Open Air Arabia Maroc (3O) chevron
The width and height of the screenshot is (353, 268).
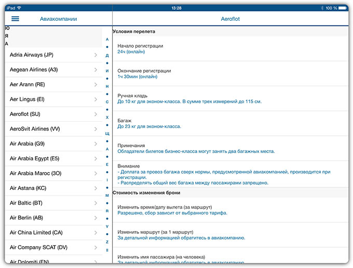click(96, 173)
